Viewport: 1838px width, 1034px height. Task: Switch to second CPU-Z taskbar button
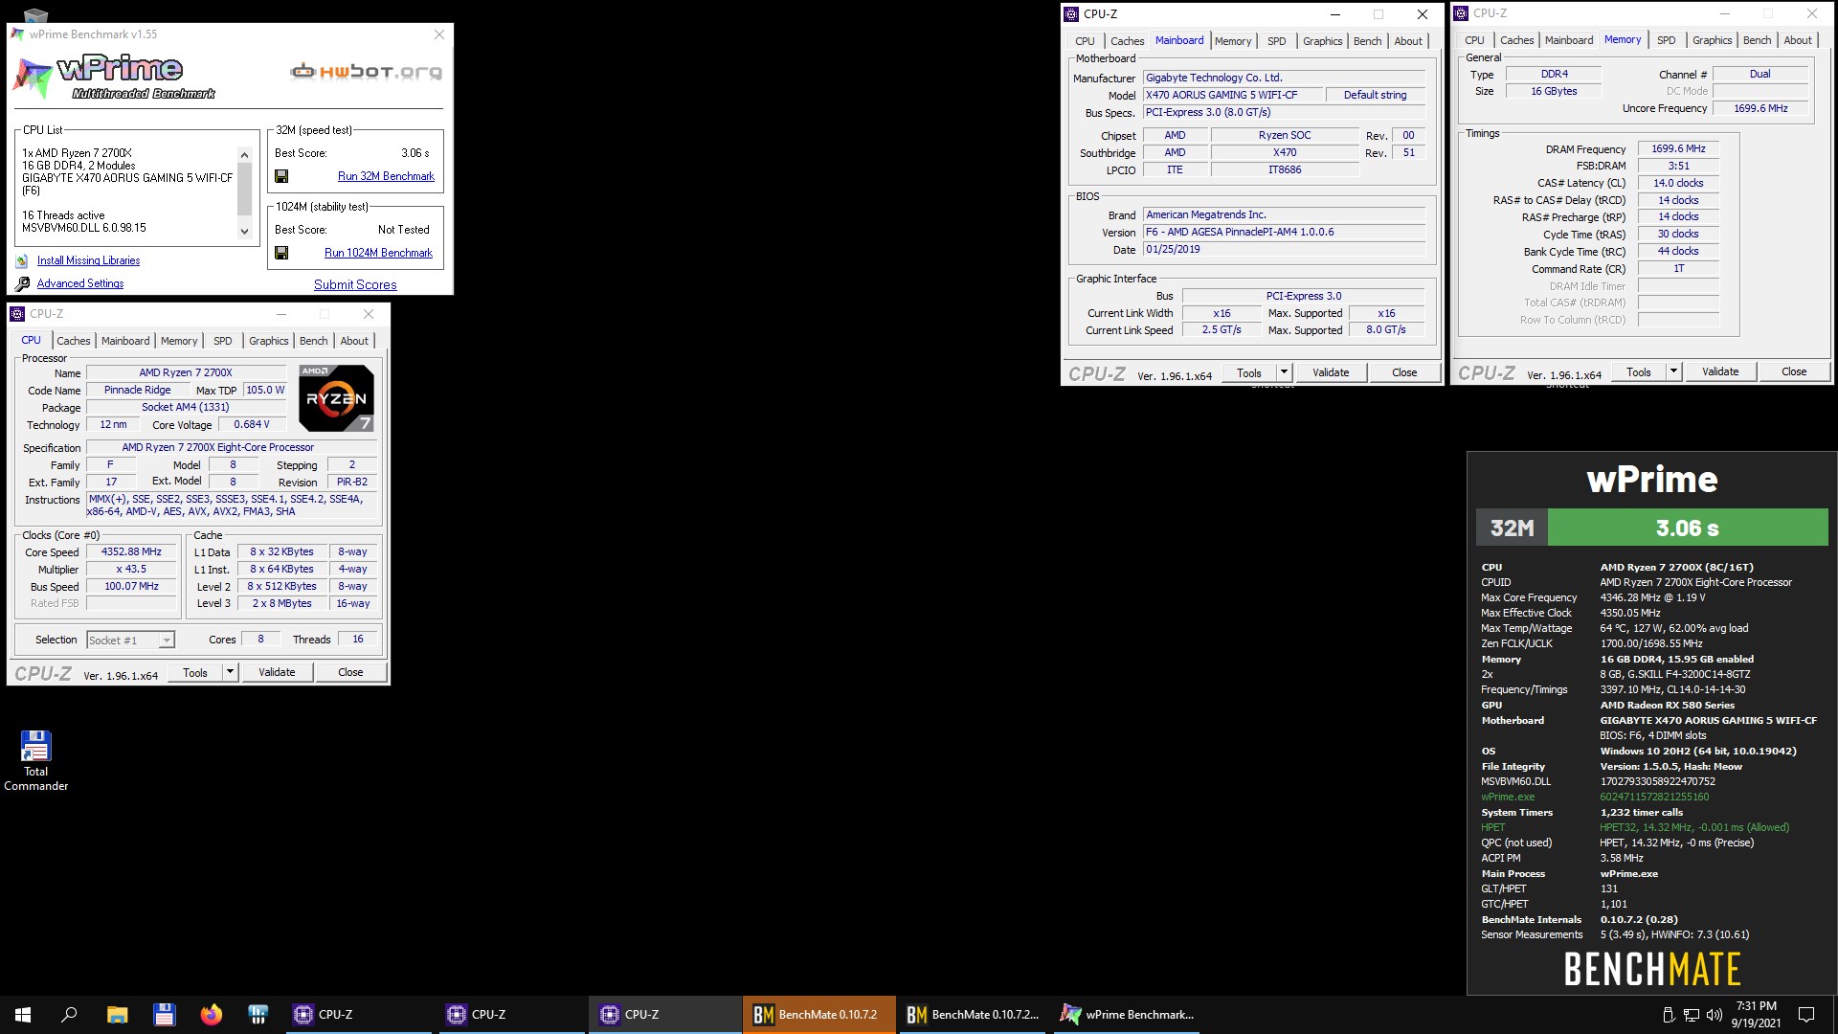[511, 1015]
